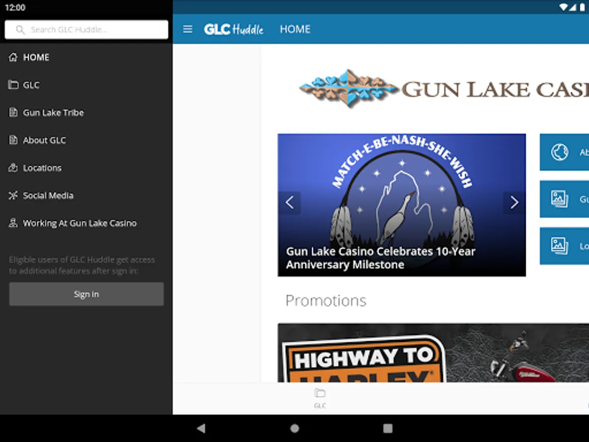Click the eligible users sign-in notice text
589x442 pixels.
point(82,265)
